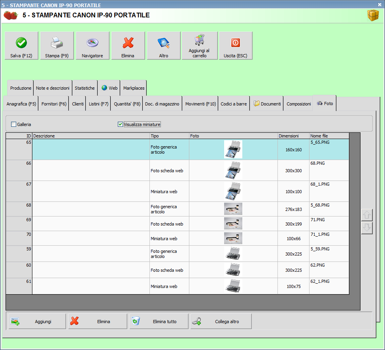Image resolution: width=385 pixels, height=350 pixels.
Task: Open the Anagrafica (F5) tab
Action: click(x=21, y=104)
